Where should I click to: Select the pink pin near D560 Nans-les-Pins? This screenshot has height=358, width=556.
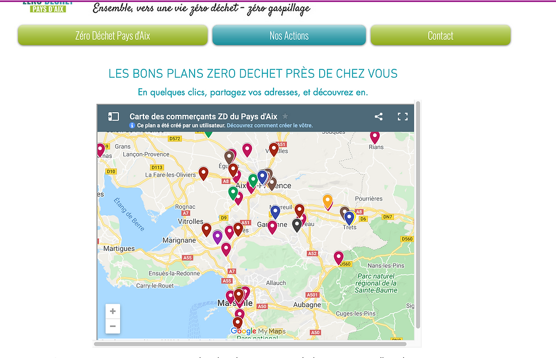click(339, 258)
